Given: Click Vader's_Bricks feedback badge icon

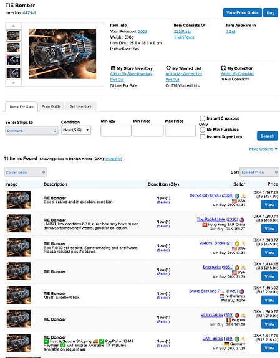Looking at the screenshot, I should pos(237,243).
